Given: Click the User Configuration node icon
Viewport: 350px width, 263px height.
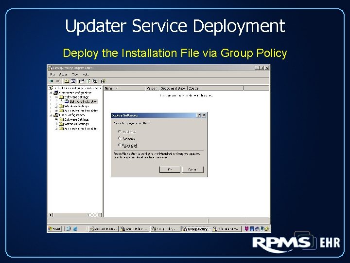Looking at the screenshot, I should (56, 115).
